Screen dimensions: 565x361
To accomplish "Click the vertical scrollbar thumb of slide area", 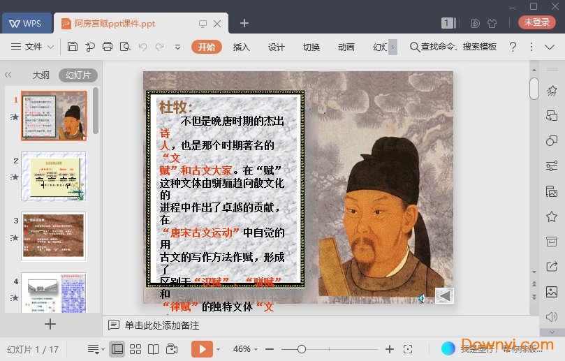I will tap(534, 88).
